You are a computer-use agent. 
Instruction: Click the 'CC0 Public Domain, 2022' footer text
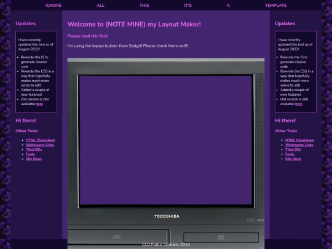(166, 244)
